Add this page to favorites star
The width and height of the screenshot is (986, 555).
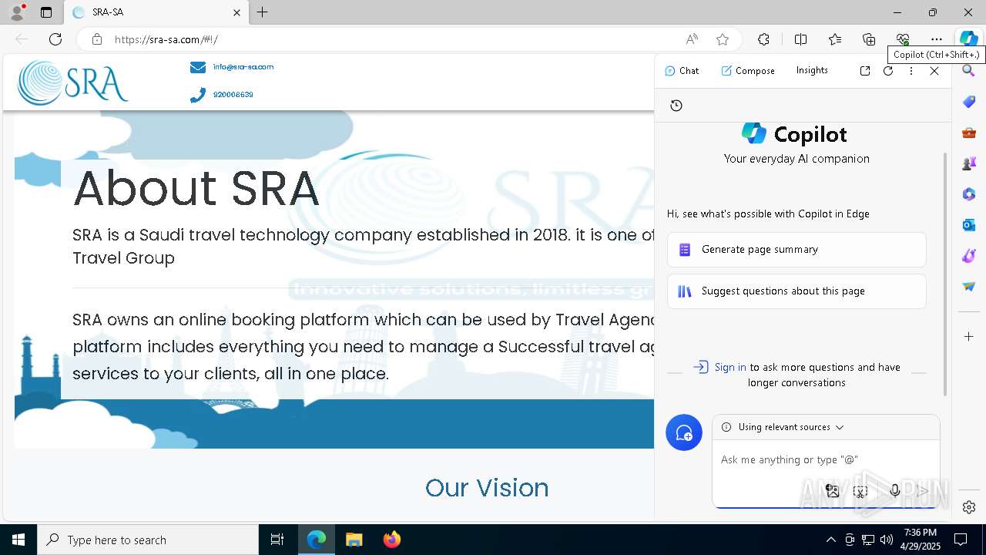pyautogui.click(x=722, y=39)
